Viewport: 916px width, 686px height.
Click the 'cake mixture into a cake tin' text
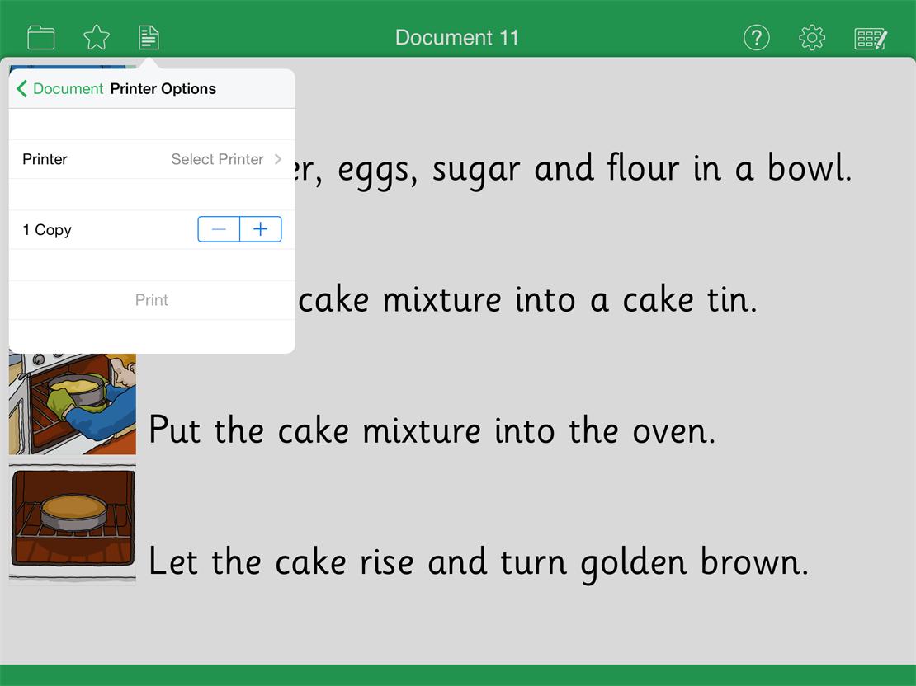pyautogui.click(x=526, y=299)
